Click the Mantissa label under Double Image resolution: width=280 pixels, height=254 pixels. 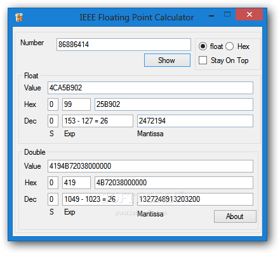tap(150, 214)
